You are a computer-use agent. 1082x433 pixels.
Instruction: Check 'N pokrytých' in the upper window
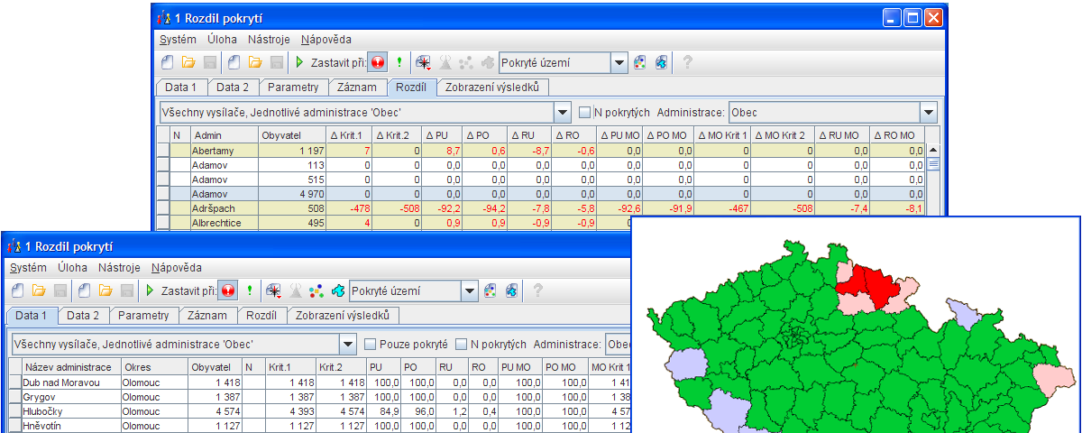(x=585, y=113)
